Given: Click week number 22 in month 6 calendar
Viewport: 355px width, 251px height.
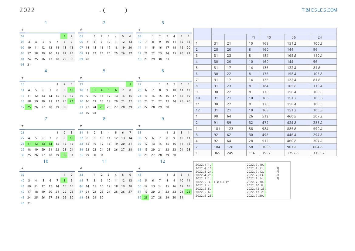Looking at the screenshot, I should (x=139, y=84).
